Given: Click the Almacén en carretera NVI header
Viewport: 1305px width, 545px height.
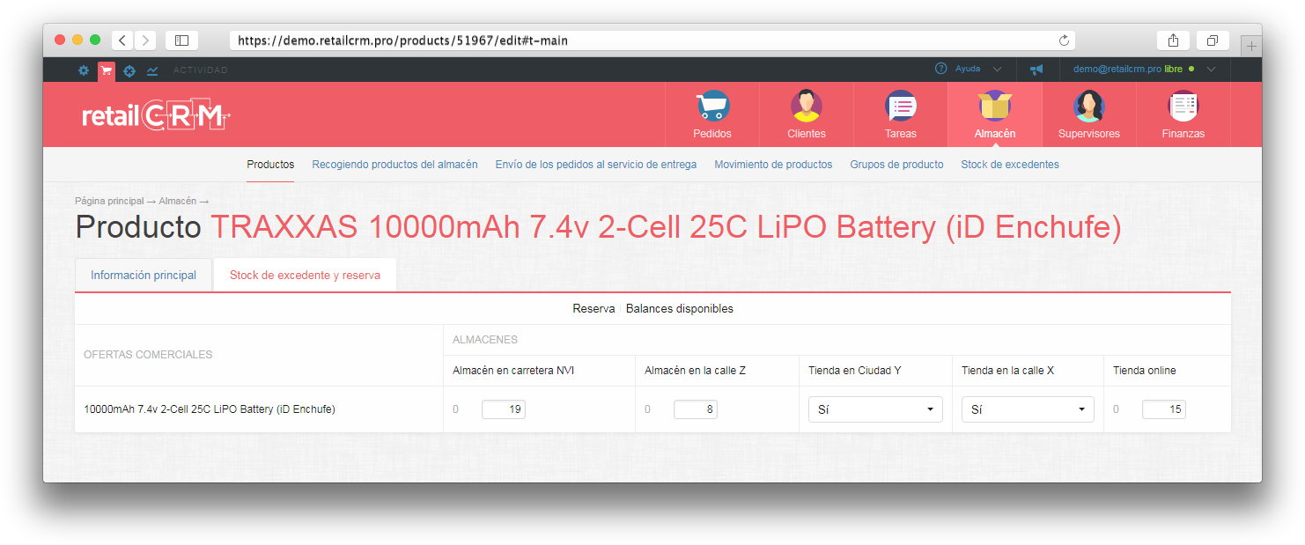Looking at the screenshot, I should (513, 371).
